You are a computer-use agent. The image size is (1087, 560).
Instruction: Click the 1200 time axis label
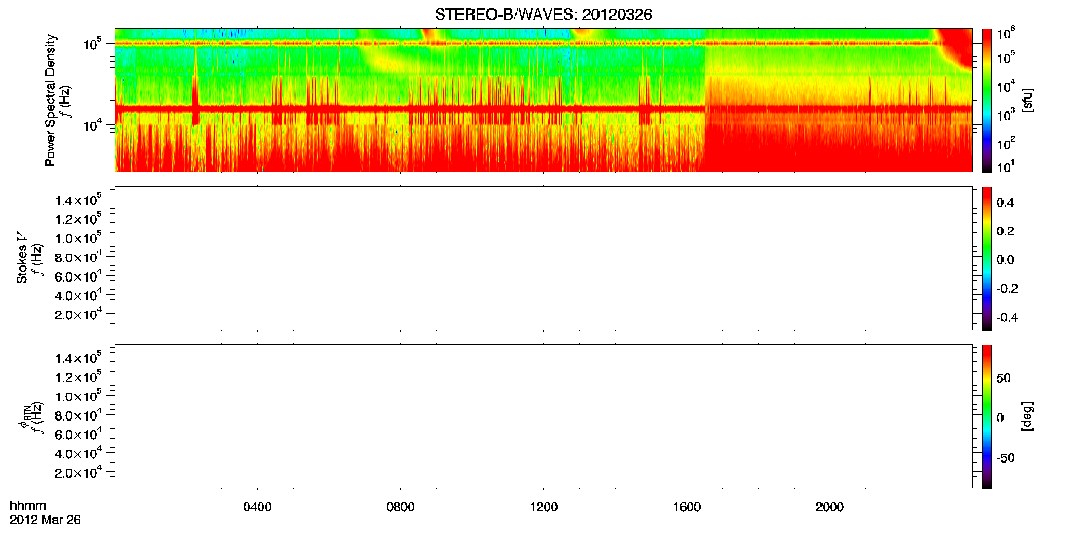click(543, 507)
